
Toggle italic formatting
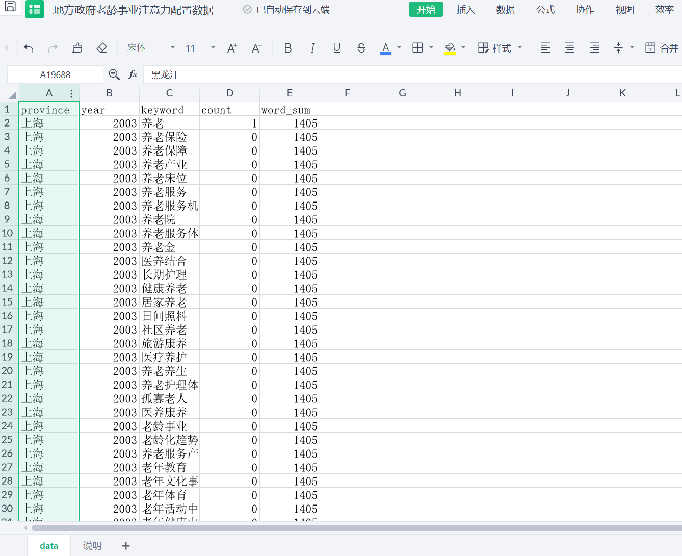tap(312, 48)
